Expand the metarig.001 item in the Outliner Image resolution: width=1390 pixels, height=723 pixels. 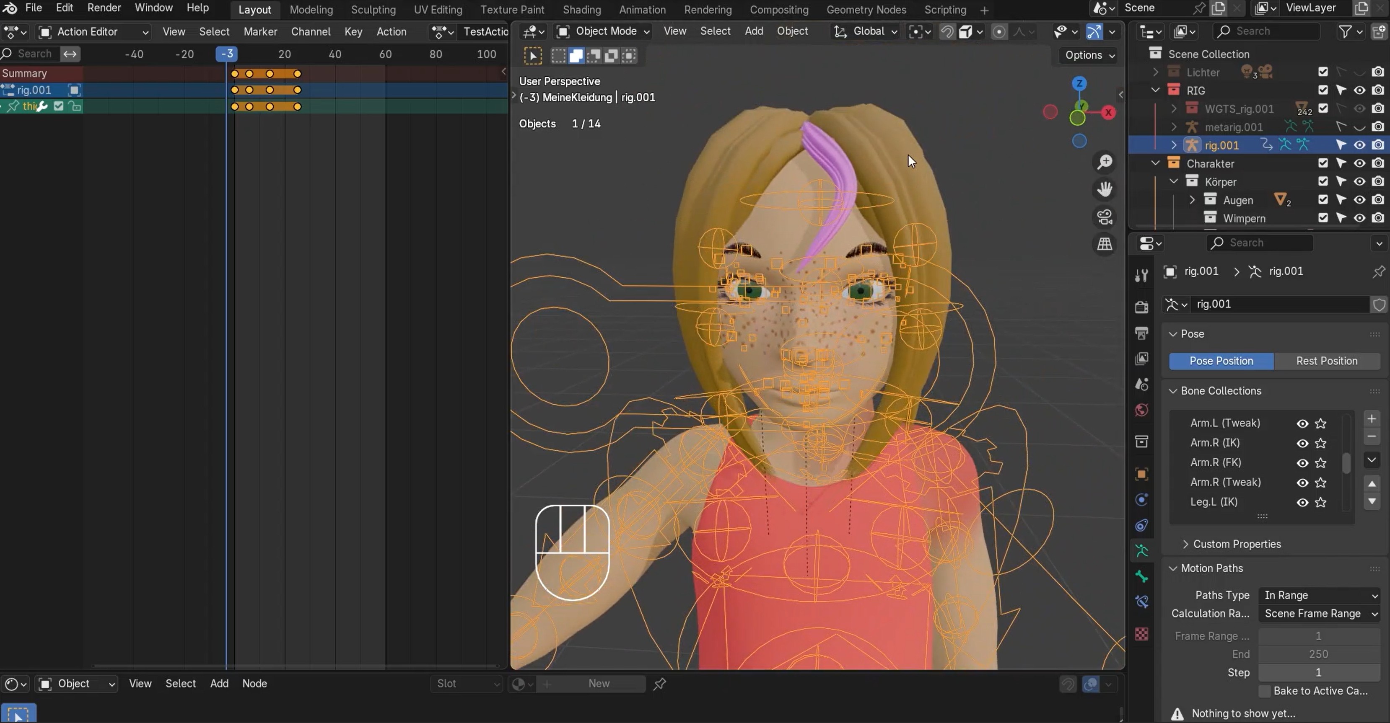[1174, 127]
